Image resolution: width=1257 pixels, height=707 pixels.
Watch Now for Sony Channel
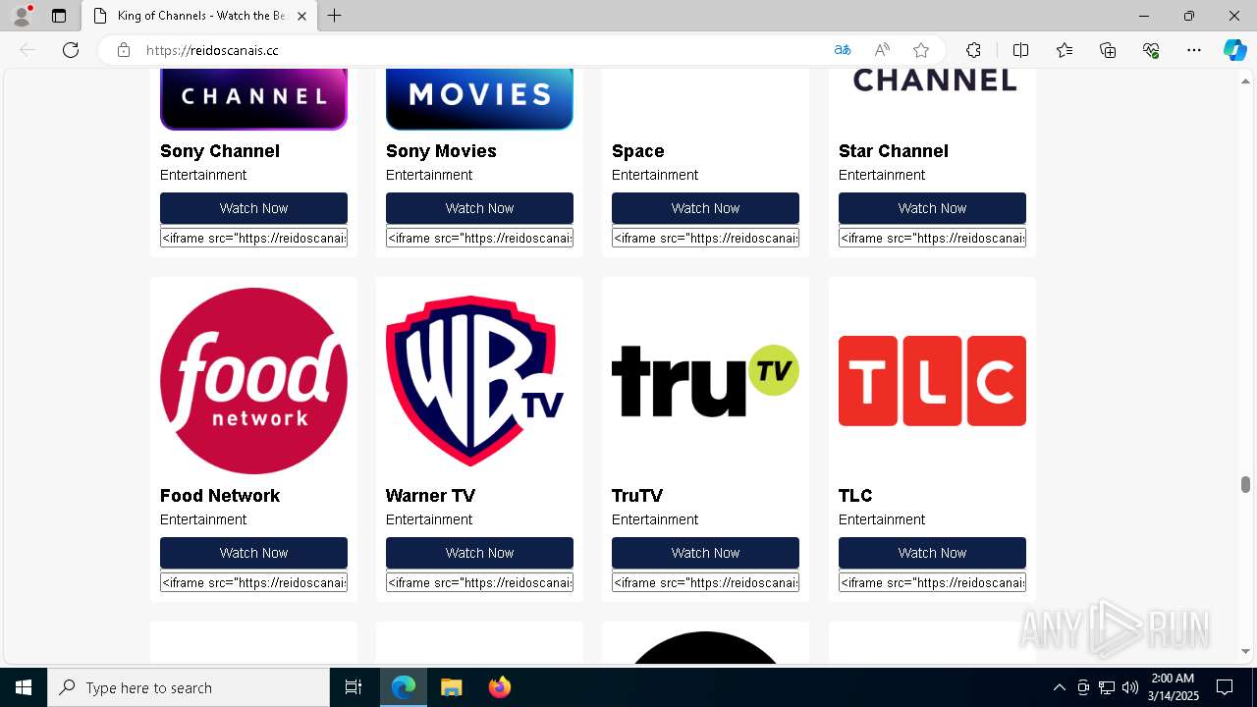[x=253, y=208]
